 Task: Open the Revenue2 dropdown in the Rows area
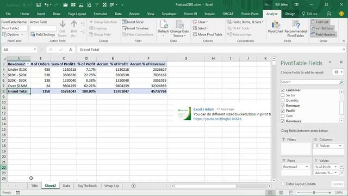click(307, 167)
